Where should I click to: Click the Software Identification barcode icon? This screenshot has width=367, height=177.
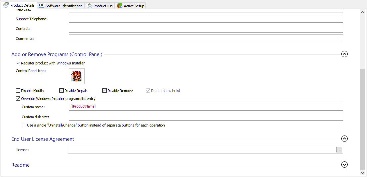(41, 6)
